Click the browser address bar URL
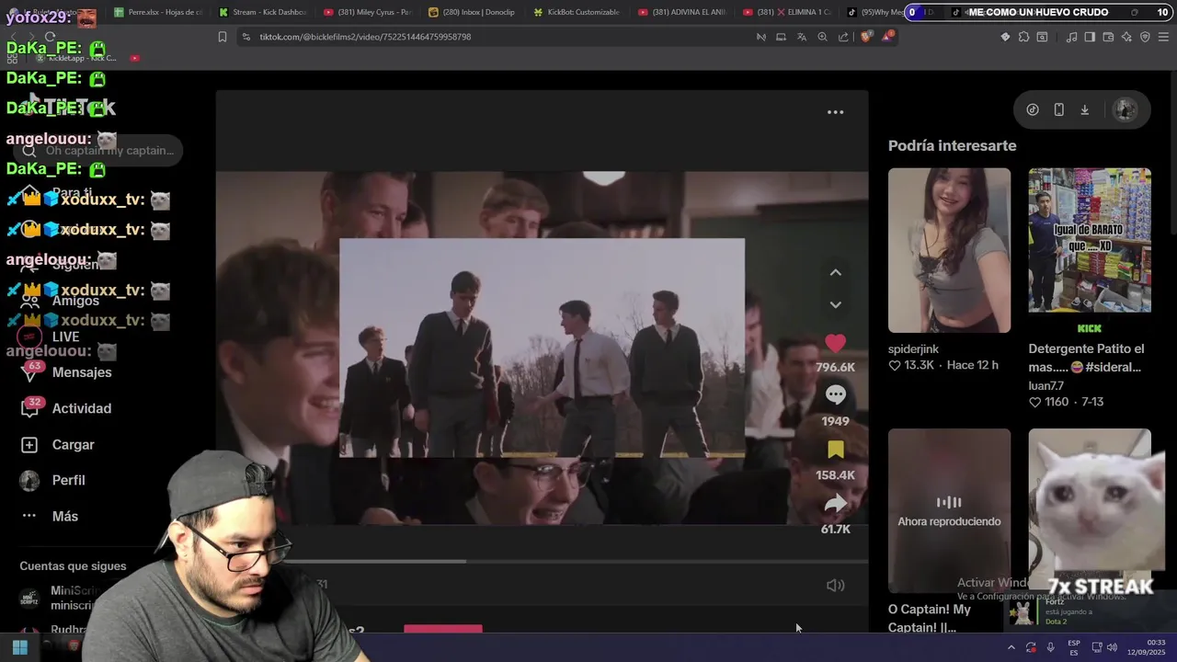This screenshot has height=662, width=1177. (365, 37)
